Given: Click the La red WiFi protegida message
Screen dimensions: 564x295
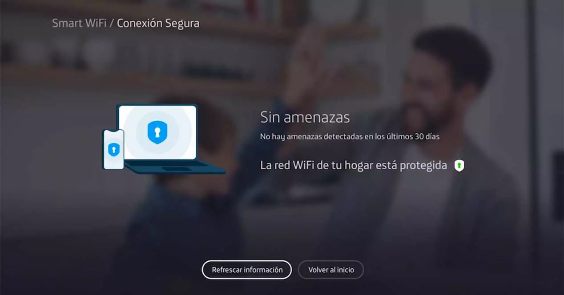Looking at the screenshot, I should click(x=354, y=166).
